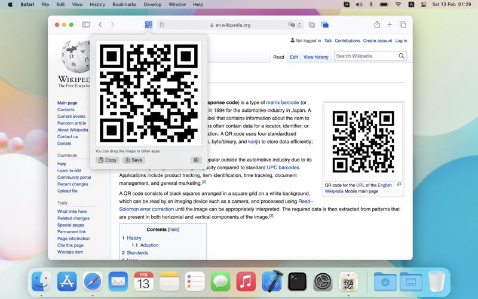This screenshot has height=299, width=478.
Task: Open Terminal from the Dock
Action: pos(297,281)
